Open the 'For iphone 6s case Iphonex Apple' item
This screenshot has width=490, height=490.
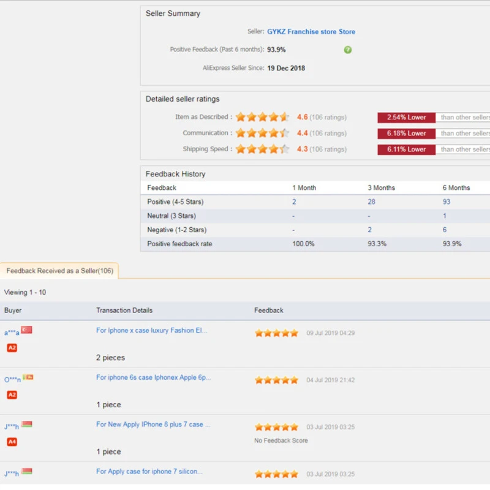pyautogui.click(x=154, y=377)
